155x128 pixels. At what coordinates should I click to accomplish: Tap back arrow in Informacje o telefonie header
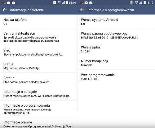5,10
